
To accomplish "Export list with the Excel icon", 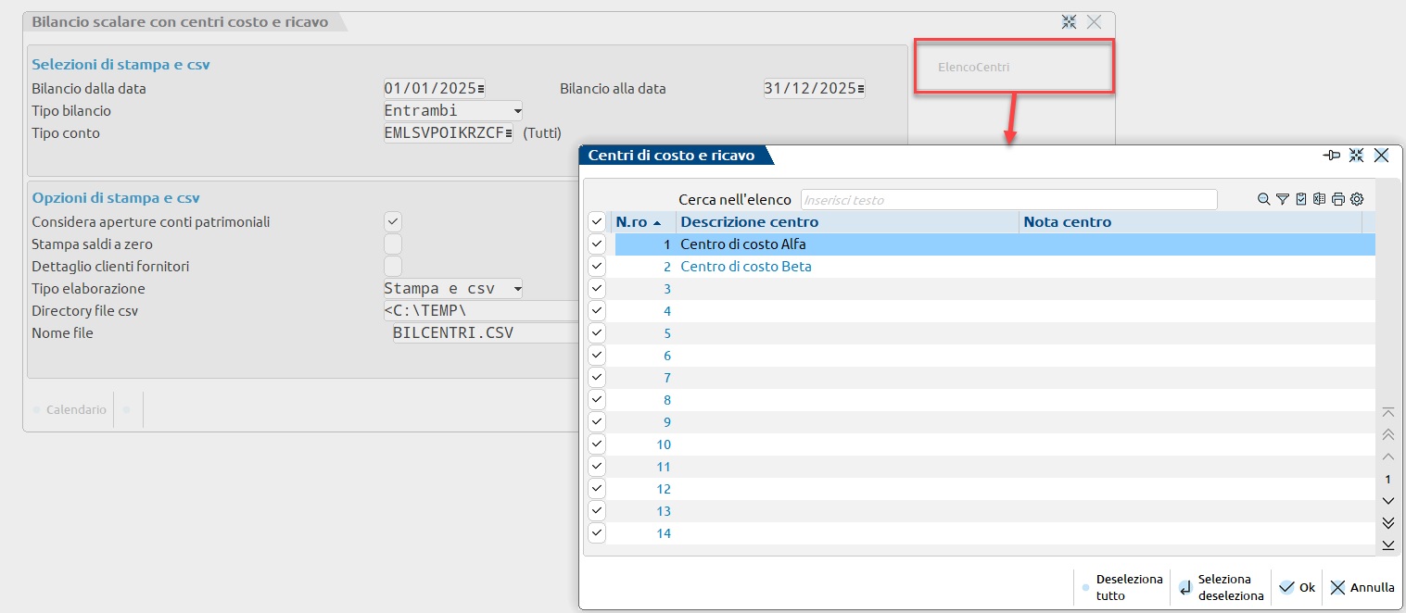I will [1320, 199].
